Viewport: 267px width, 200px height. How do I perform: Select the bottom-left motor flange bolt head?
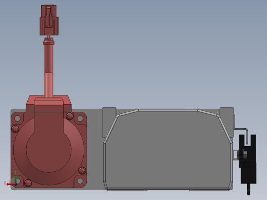28,183
